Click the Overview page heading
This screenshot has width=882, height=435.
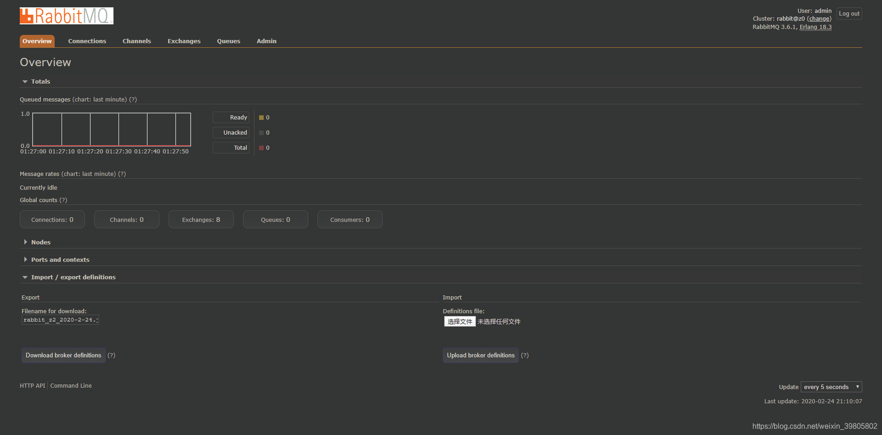pyautogui.click(x=45, y=62)
